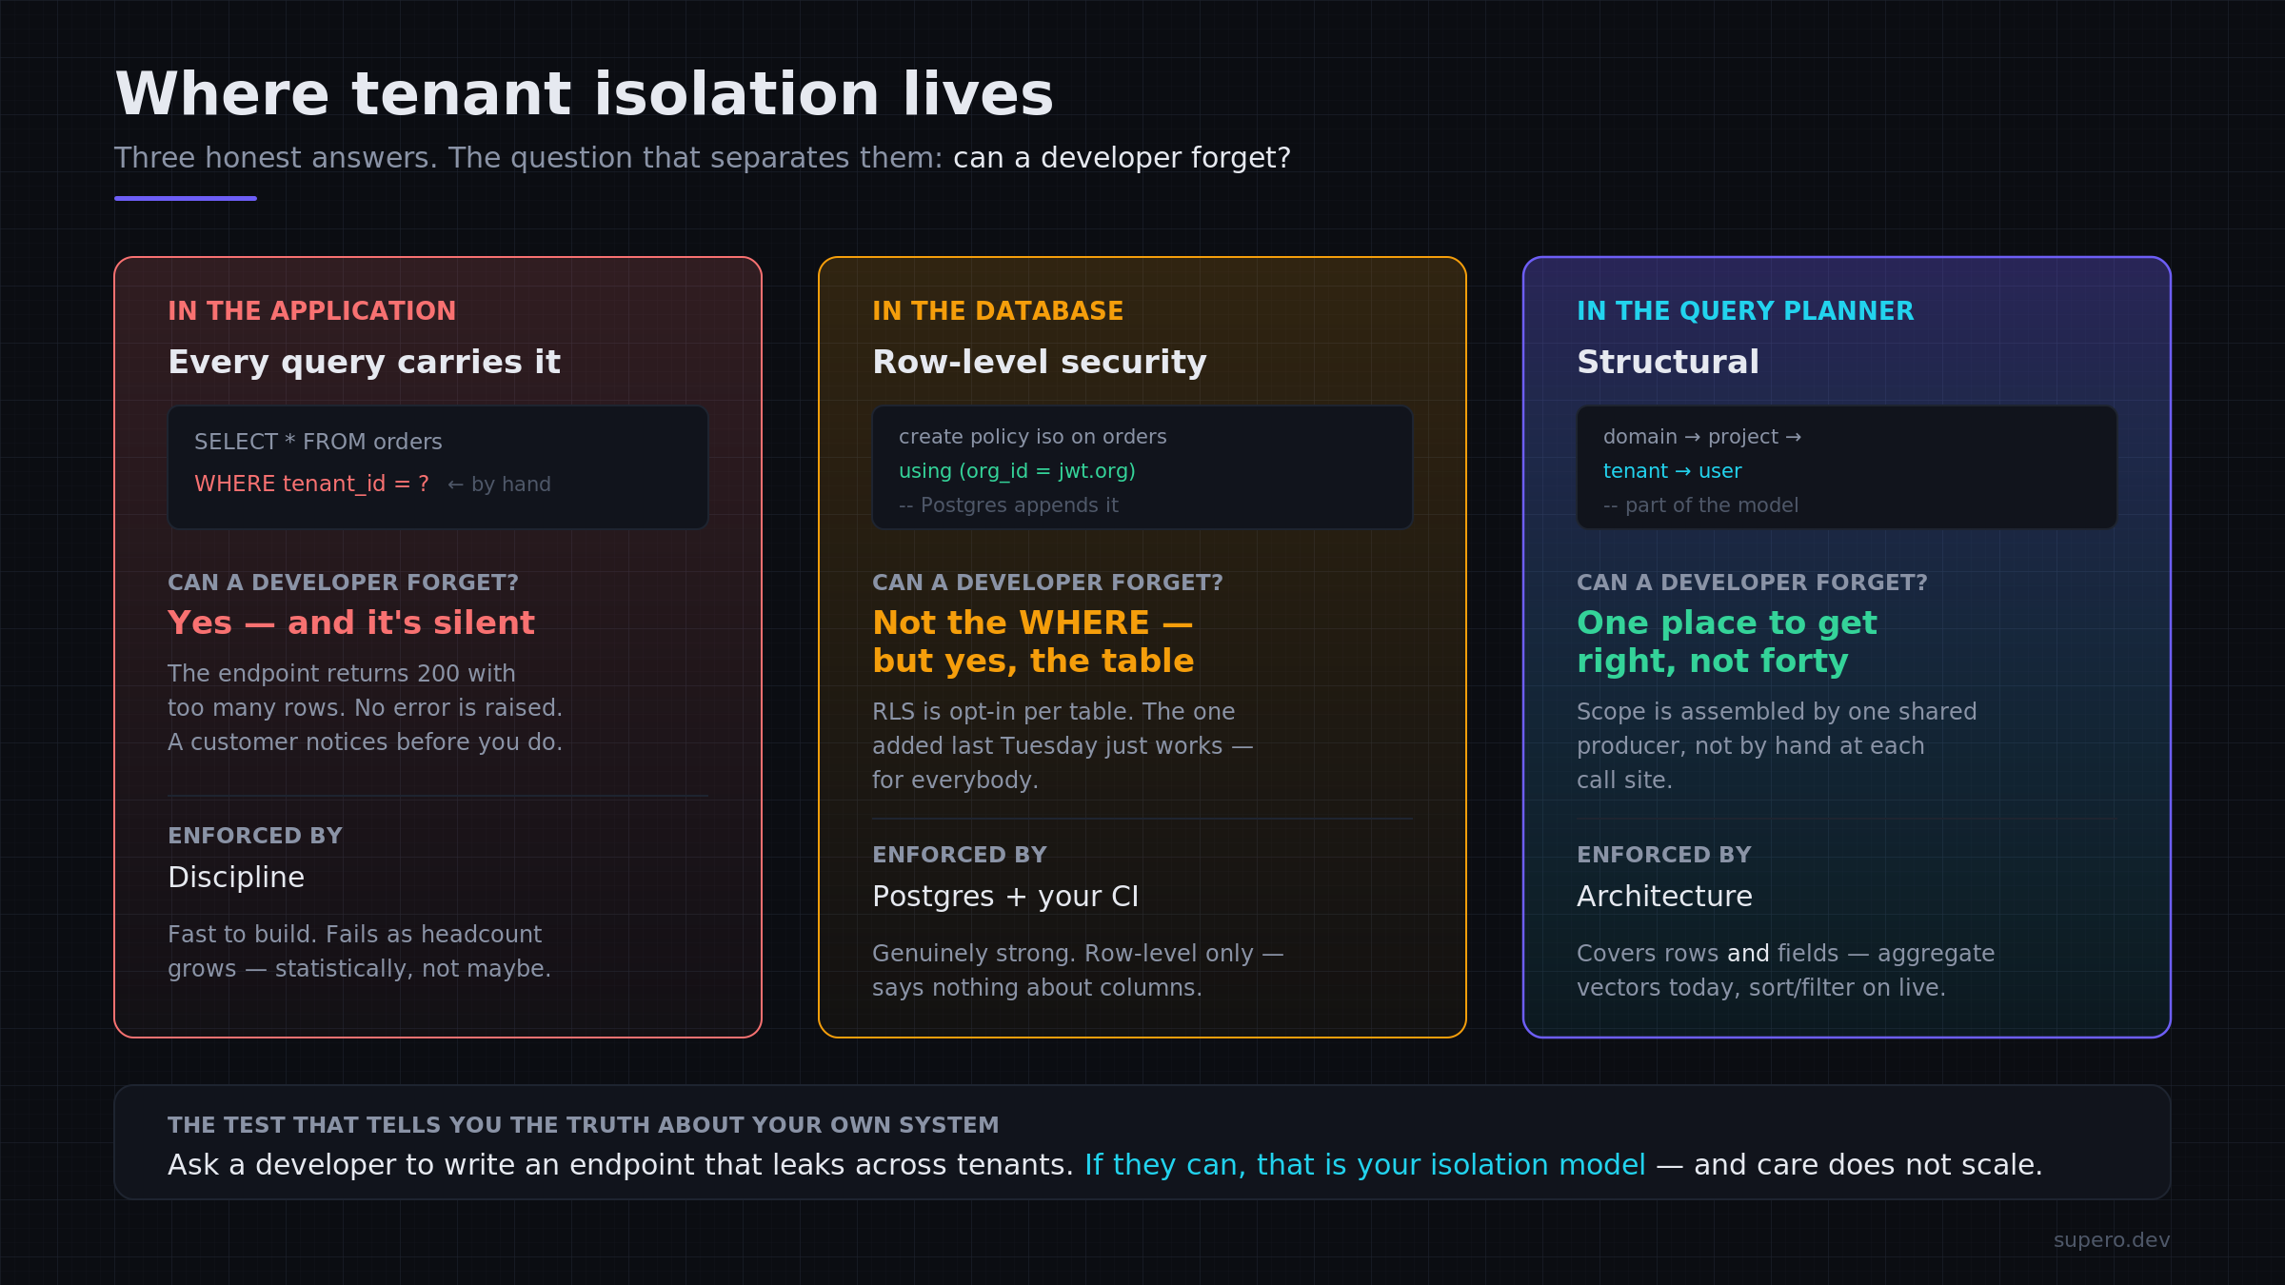The height and width of the screenshot is (1285, 2285).
Task: Click 'THE TEST THAT TELLS YOU THE TRUTH' label
Action: (584, 1125)
